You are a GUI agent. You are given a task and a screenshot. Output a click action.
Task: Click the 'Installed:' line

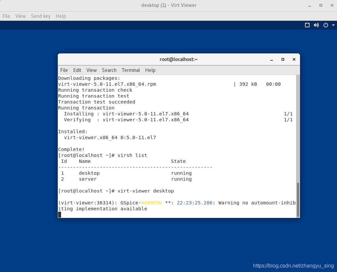(x=73, y=132)
